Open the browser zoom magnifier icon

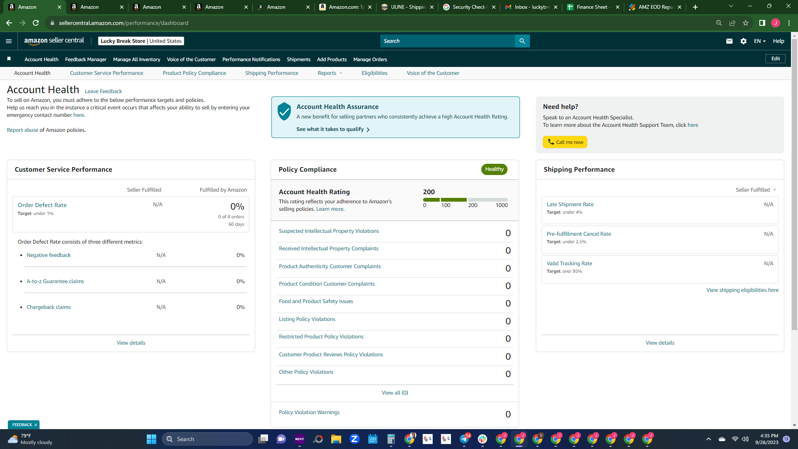(x=719, y=23)
